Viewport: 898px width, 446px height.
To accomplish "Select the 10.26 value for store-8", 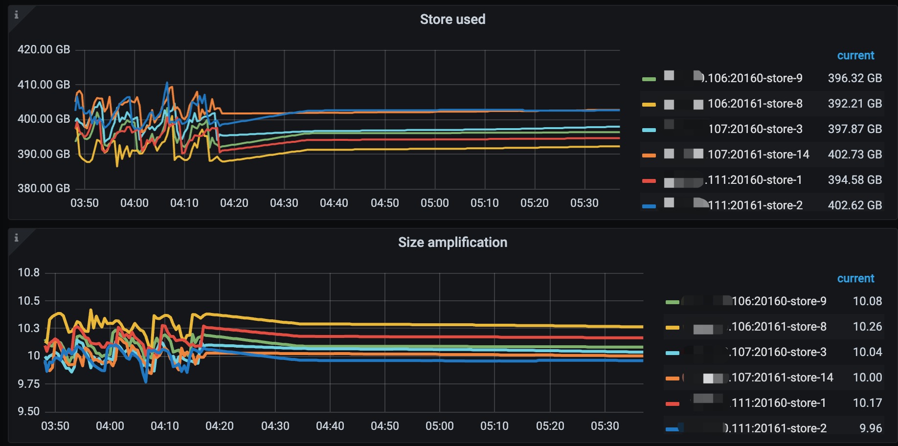I will pos(868,327).
